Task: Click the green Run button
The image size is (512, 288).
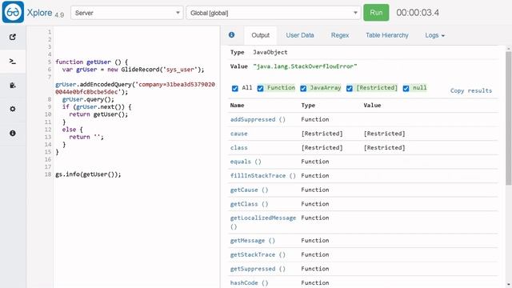Action: pyautogui.click(x=376, y=13)
